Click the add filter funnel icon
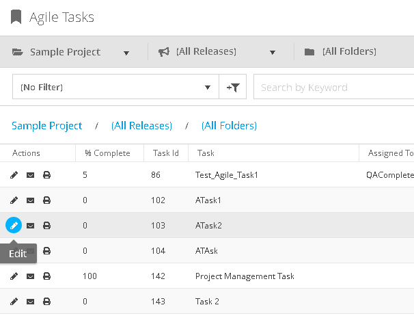Image resolution: width=414 pixels, height=316 pixels. click(x=233, y=88)
